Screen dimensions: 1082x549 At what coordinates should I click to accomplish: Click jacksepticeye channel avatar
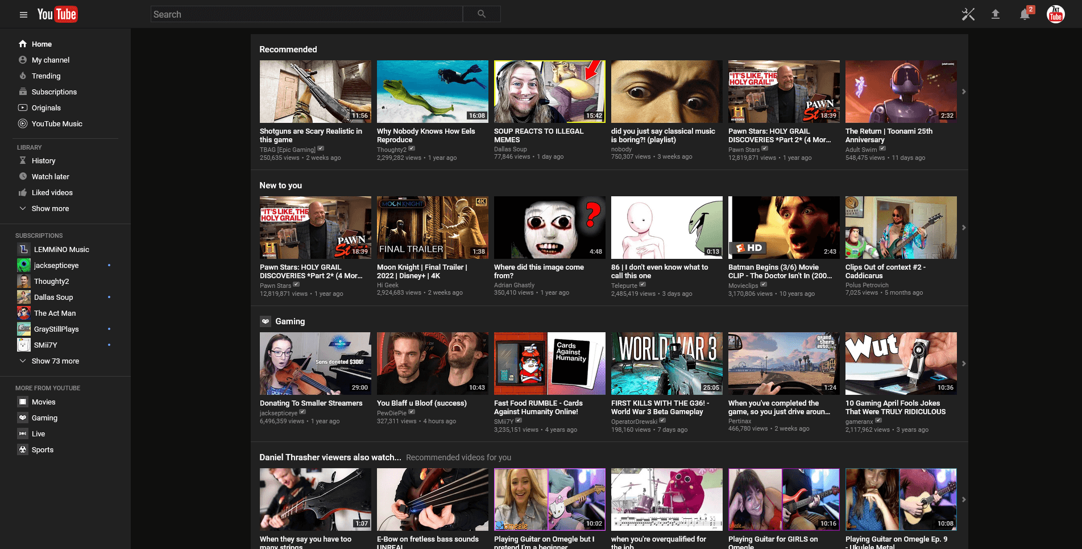(x=24, y=265)
